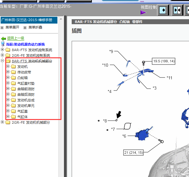Click the 广州丰田-汉兰达-2015-维修手册 title bar
Image resolution: width=189 pixels, height=177 pixels.
click(29, 20)
